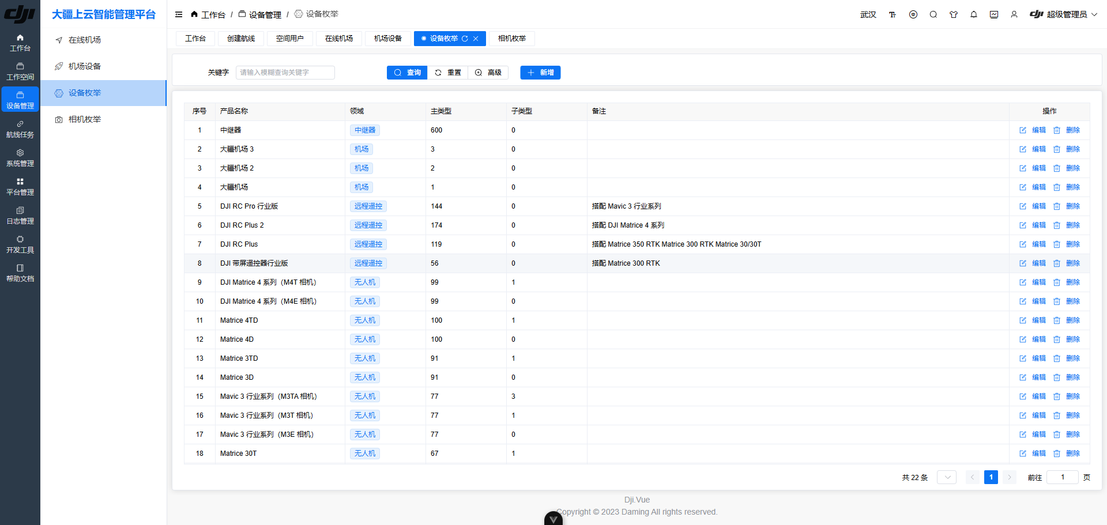Open the page size dropdown near 共 22 条
Image resolution: width=1107 pixels, height=525 pixels.
[947, 477]
